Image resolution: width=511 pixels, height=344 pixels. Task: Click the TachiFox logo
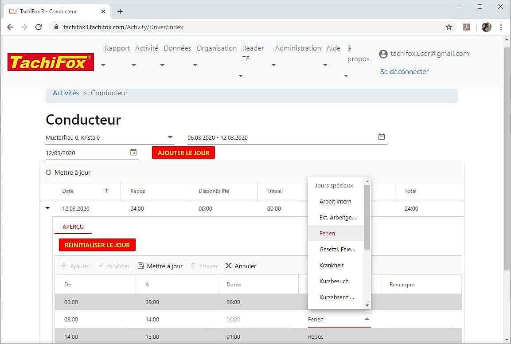51,63
